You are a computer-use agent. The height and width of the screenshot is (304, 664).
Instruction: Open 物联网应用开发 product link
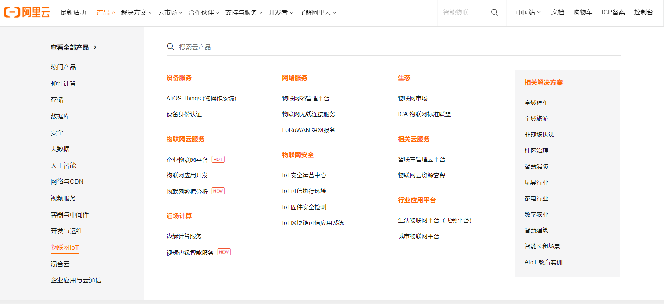(187, 175)
